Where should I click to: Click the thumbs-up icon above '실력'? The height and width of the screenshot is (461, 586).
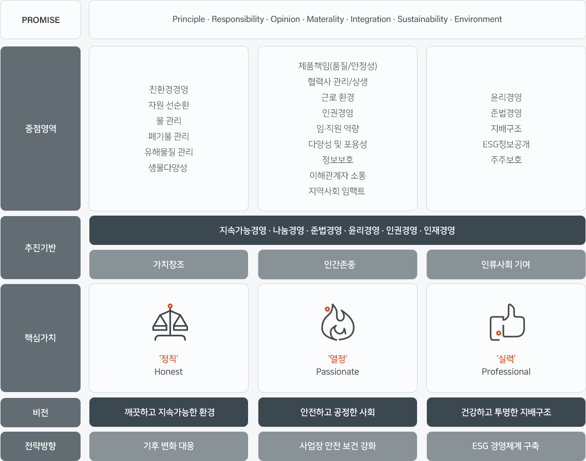507,322
